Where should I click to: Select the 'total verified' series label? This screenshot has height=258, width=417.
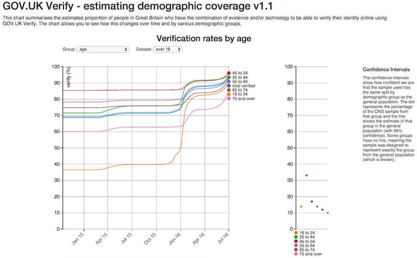tap(244, 86)
